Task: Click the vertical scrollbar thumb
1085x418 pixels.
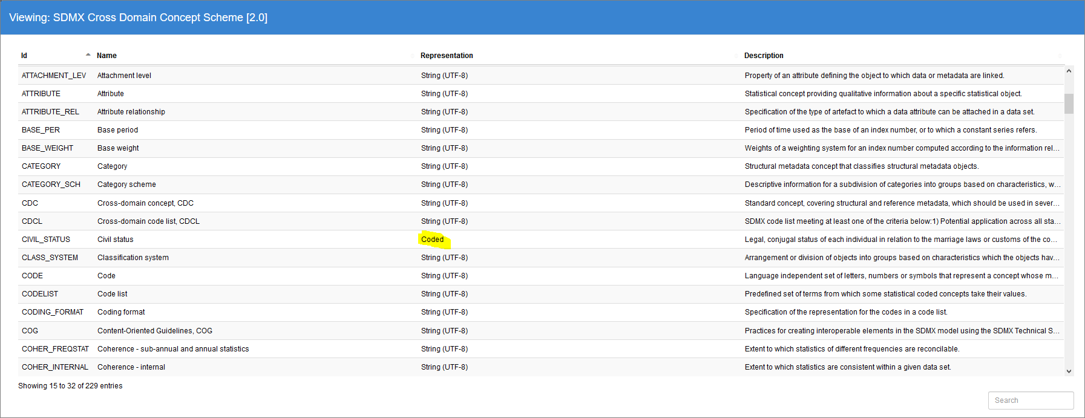Action: (1069, 103)
